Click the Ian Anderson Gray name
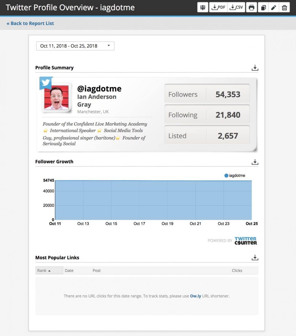Screen dimensions: 296x336 tap(97, 100)
